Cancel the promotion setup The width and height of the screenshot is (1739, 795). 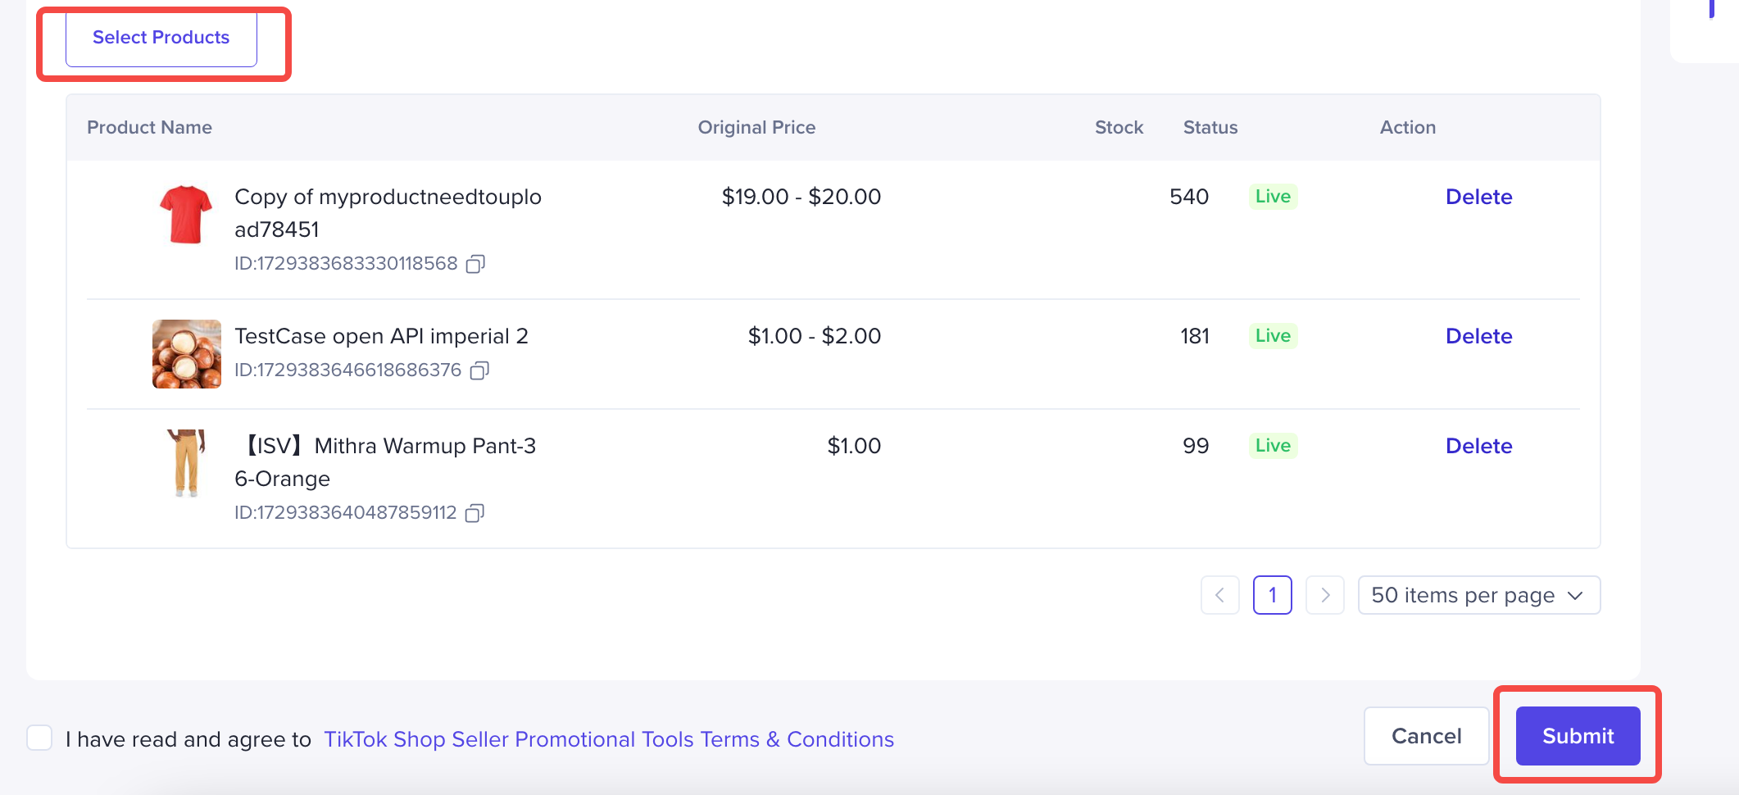tap(1426, 736)
